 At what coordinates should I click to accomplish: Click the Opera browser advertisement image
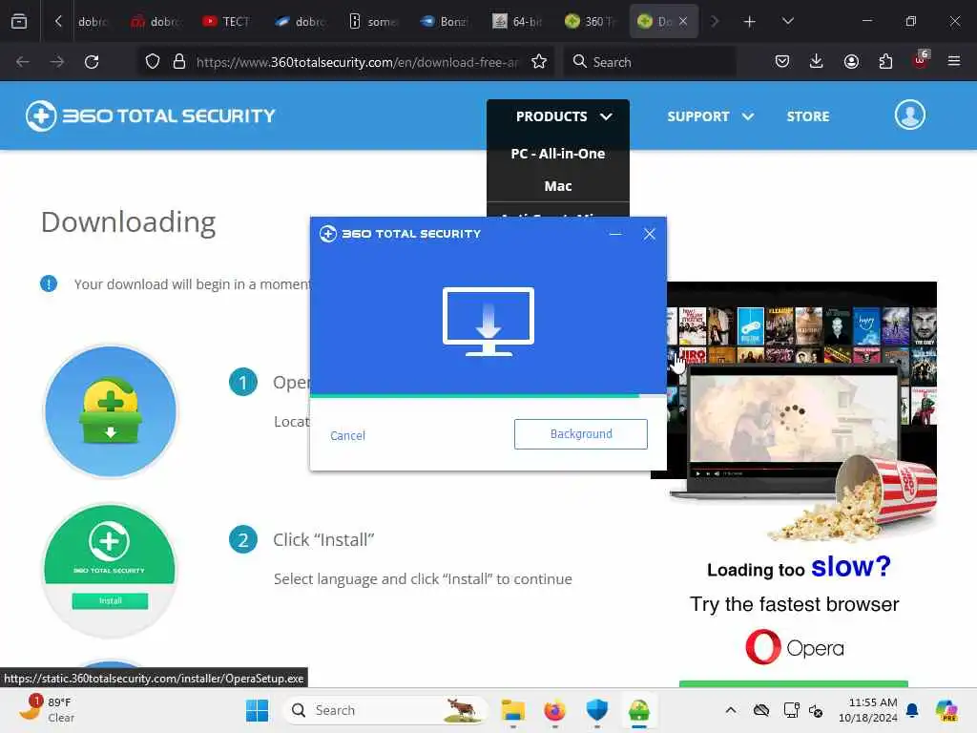click(794, 483)
